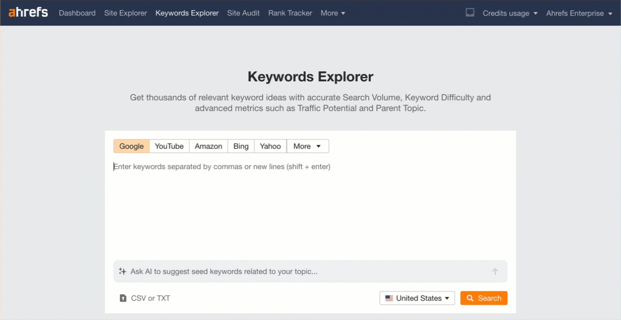Open the United States country selector
621x320 pixels.
[417, 298]
